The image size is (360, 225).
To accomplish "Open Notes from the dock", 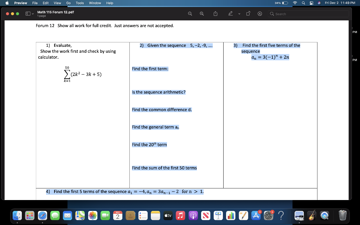I will [155, 216].
